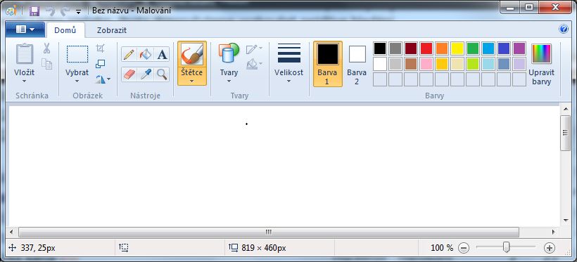Toggle Barva 2 as active color

click(x=357, y=64)
